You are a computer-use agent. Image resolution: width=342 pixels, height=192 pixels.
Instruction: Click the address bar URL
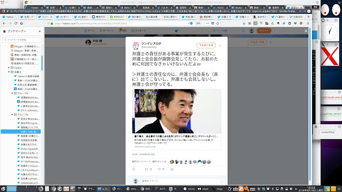click(x=90, y=23)
